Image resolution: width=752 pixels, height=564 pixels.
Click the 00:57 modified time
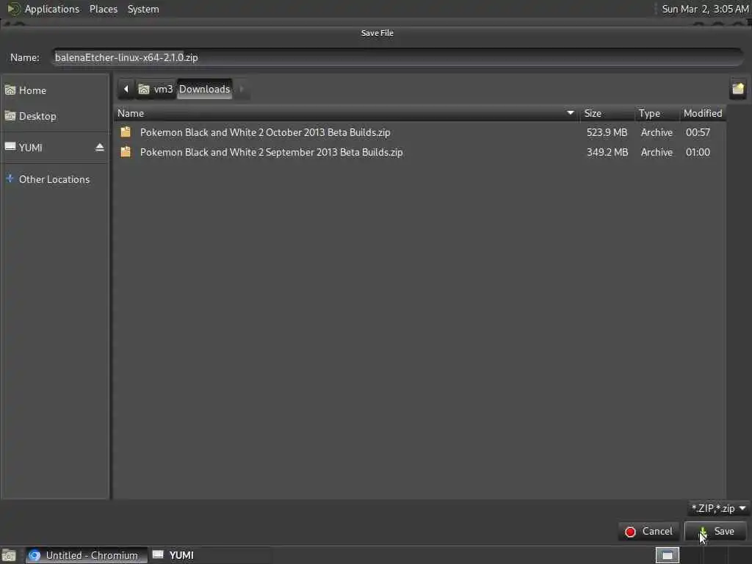(x=698, y=132)
